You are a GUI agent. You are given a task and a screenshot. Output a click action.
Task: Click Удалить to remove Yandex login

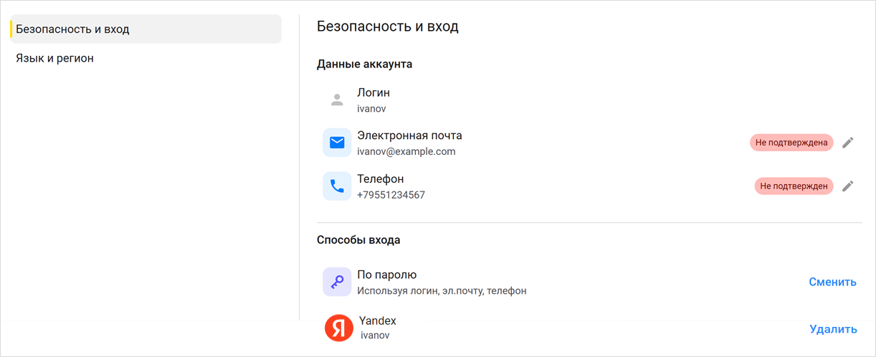pos(833,329)
